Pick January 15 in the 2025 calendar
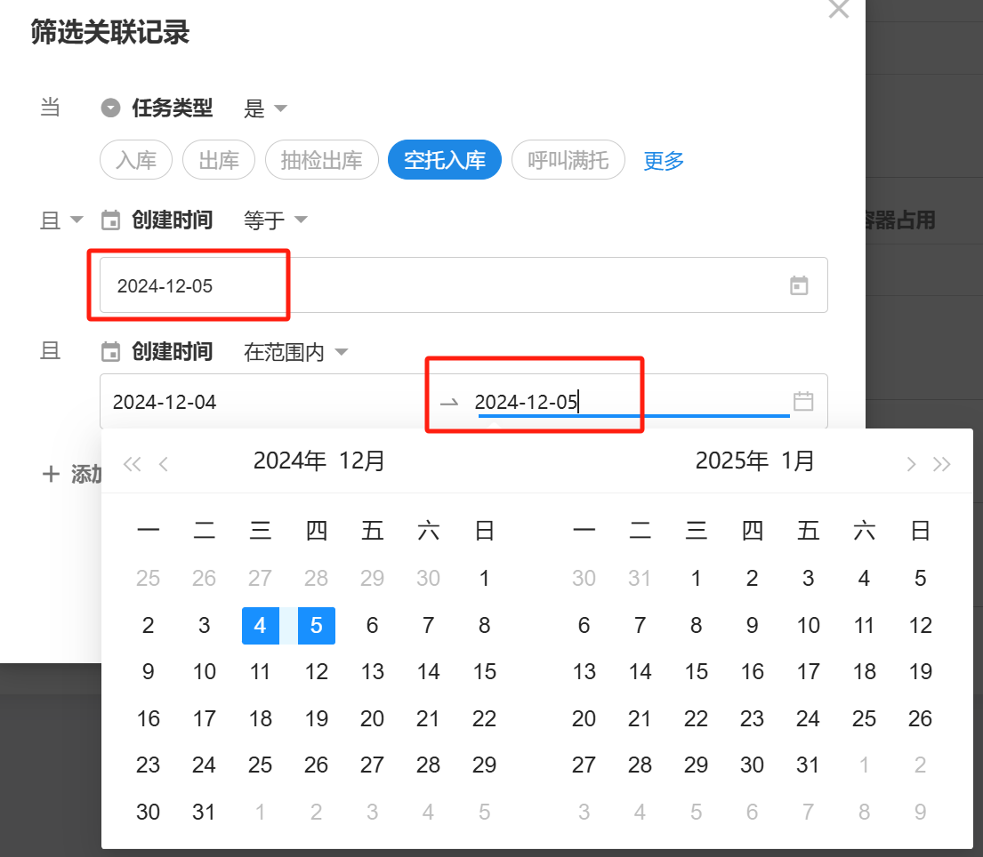This screenshot has height=857, width=983. point(696,671)
